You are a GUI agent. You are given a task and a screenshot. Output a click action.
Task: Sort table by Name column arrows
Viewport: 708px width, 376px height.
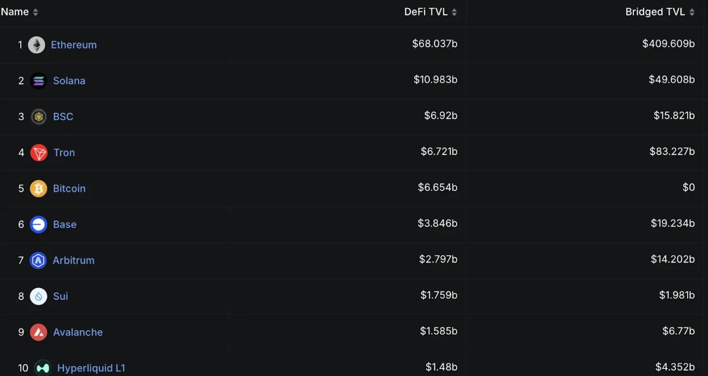(35, 12)
